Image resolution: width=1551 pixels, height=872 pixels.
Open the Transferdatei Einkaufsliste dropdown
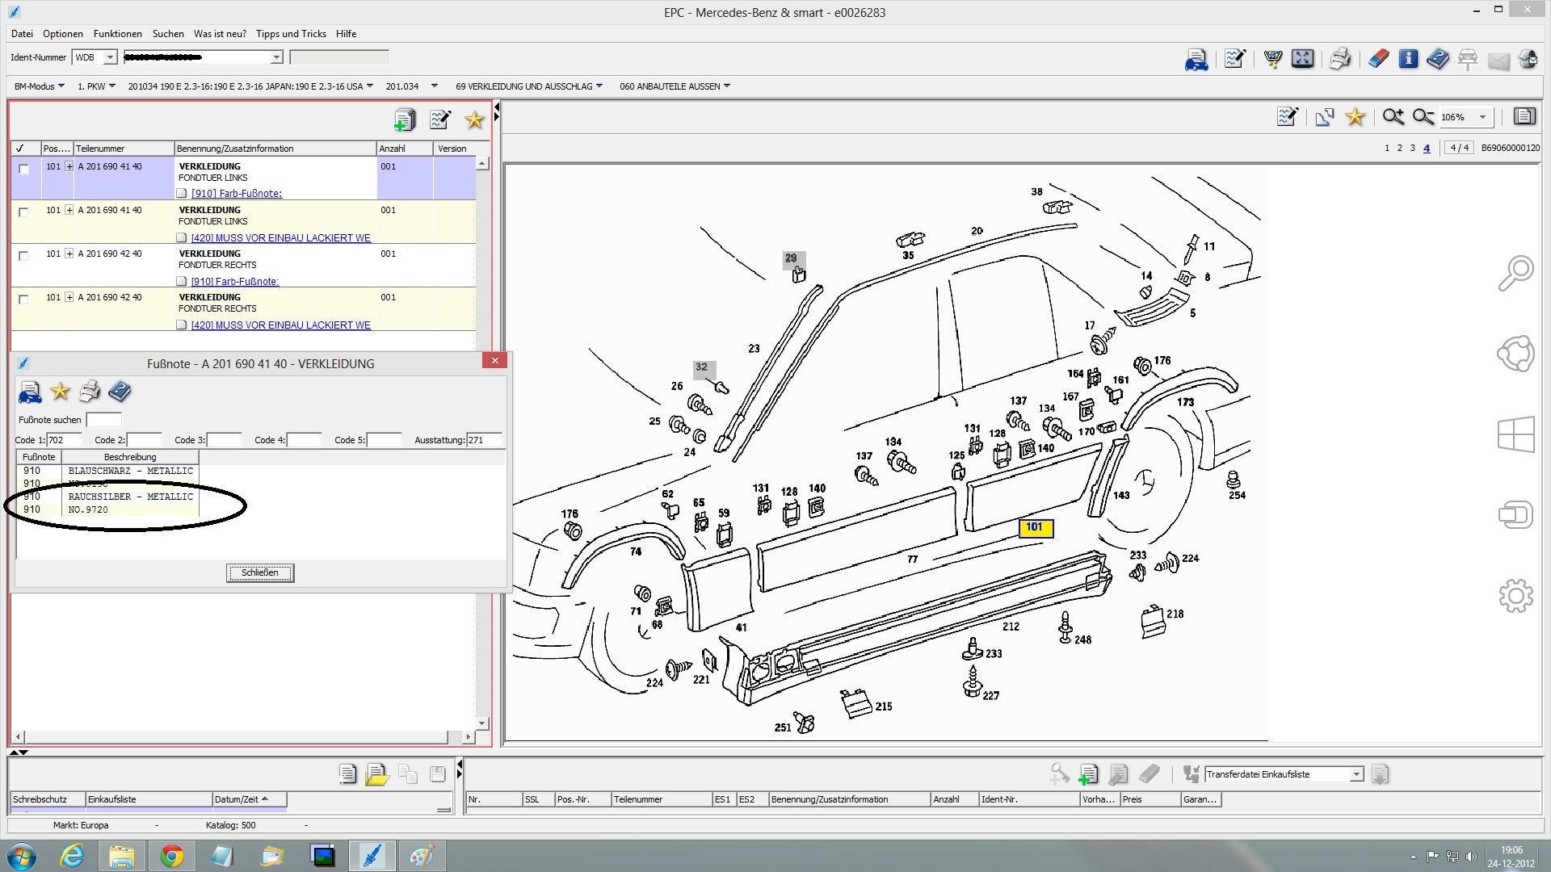click(1357, 775)
